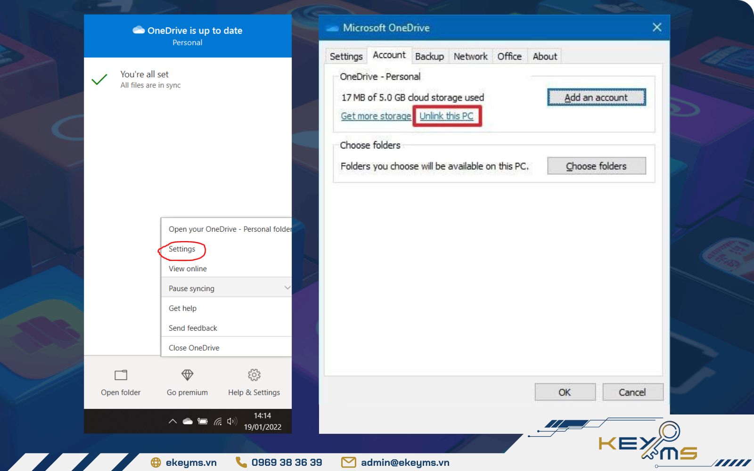Expand the Pause syncing submenu
This screenshot has width=754, height=471.
pos(287,287)
